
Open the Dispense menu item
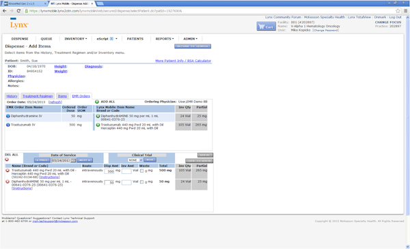pos(20,39)
